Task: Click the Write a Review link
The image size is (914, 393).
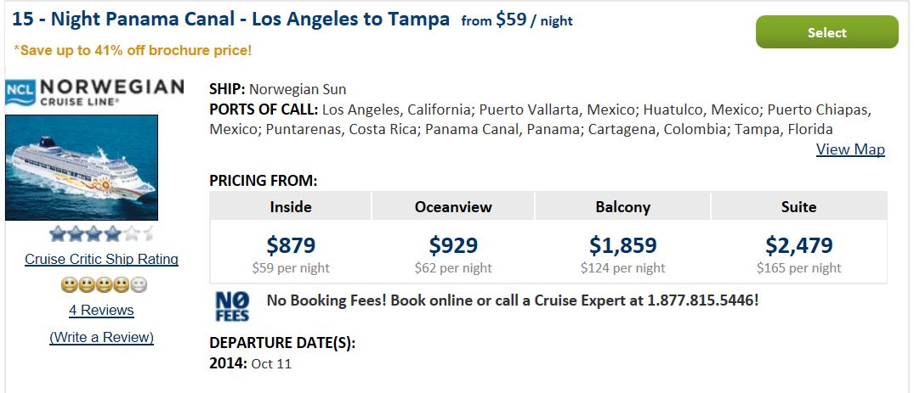Action: 101,337
